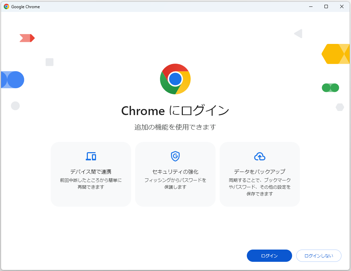Maximize the Google Chrome window
The width and height of the screenshot is (351, 271).
(326, 6)
